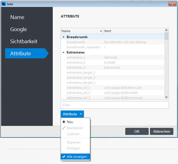
Task: Choose Einfügen in the Attribute menu
Action: pos(75,148)
